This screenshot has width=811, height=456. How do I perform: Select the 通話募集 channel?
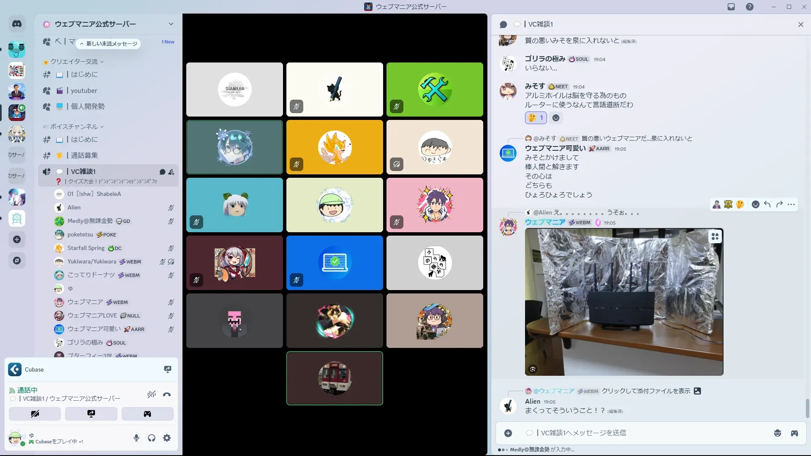click(x=84, y=155)
